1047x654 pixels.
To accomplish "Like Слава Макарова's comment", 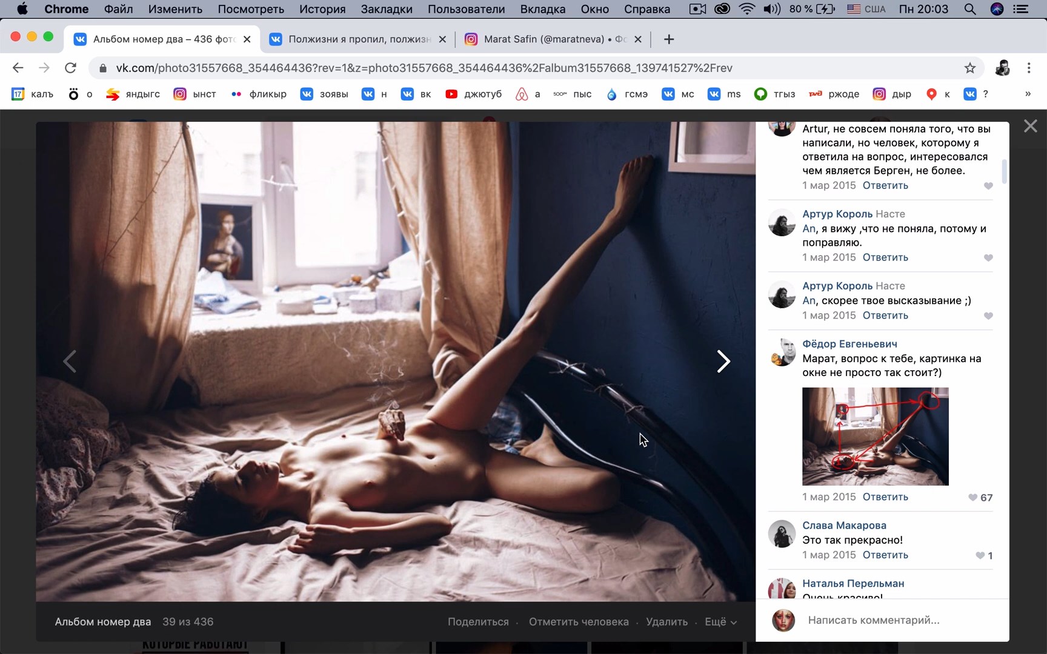I will [x=980, y=556].
